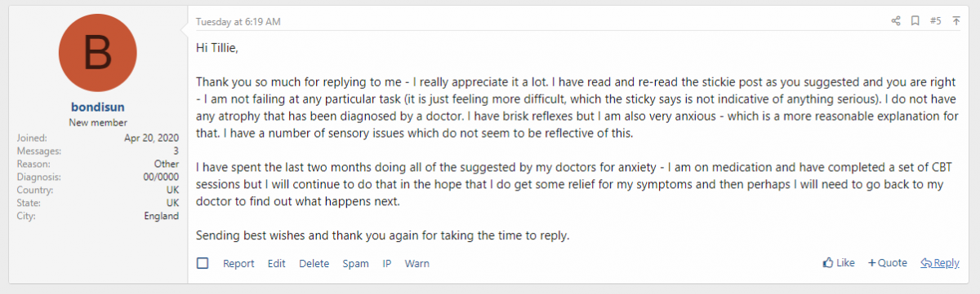Delete this post
This screenshot has width=980, height=294.
click(314, 263)
